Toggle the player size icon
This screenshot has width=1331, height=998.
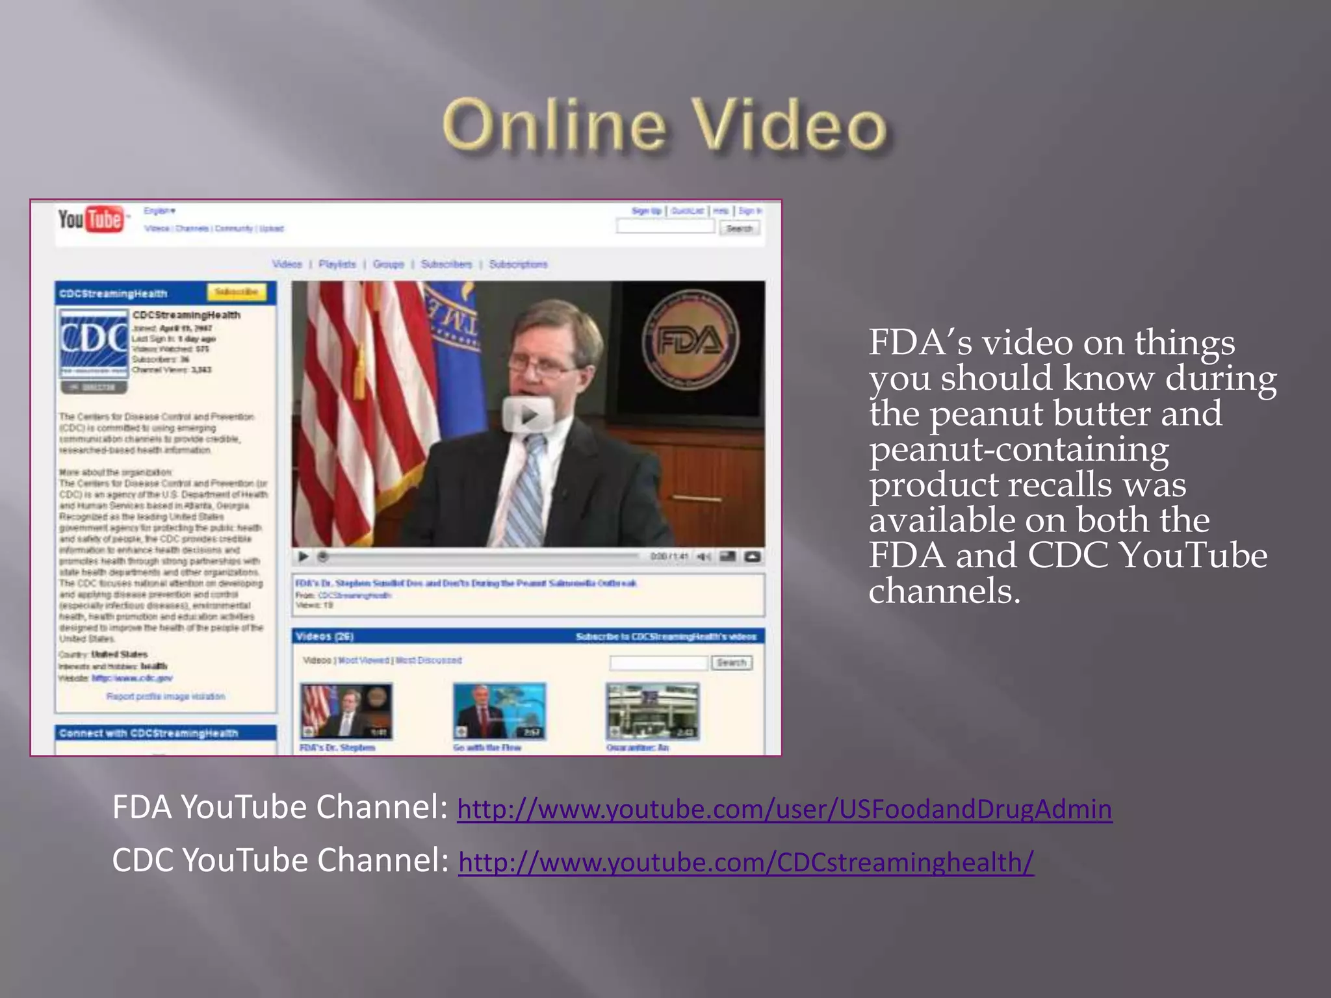coord(728,556)
